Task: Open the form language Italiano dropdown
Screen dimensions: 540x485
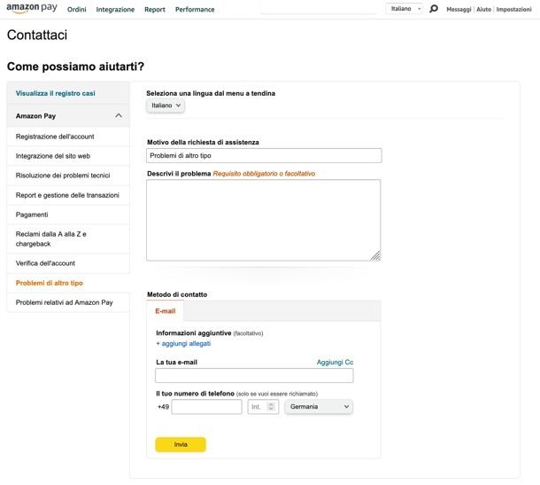Action: (x=166, y=106)
